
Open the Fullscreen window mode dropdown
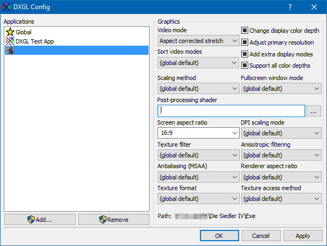tap(281, 89)
